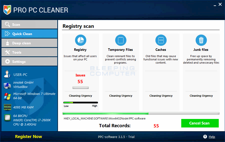The height and width of the screenshot is (142, 225).
Task: Click the Registry pie chart icon
Action: (81, 40)
